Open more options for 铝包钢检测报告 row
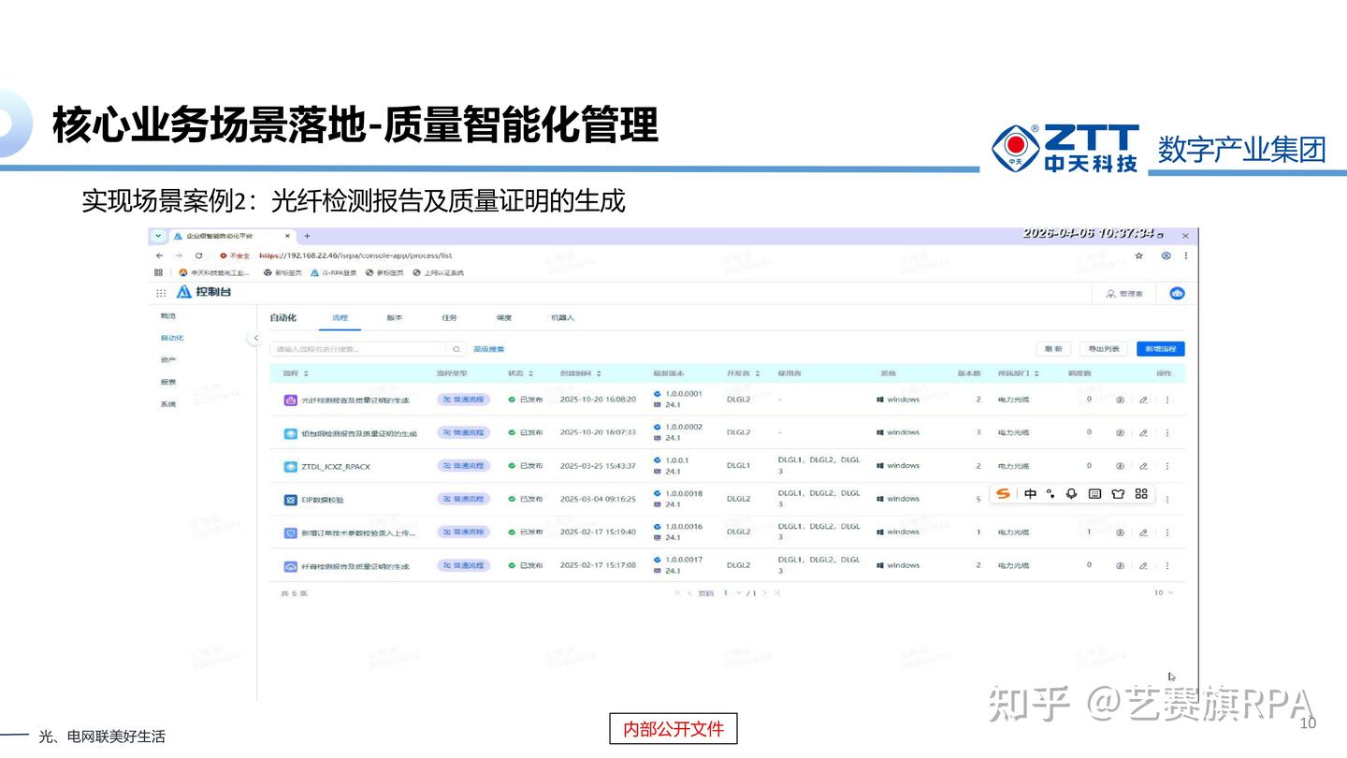This screenshot has height=758, width=1347. (x=1166, y=433)
